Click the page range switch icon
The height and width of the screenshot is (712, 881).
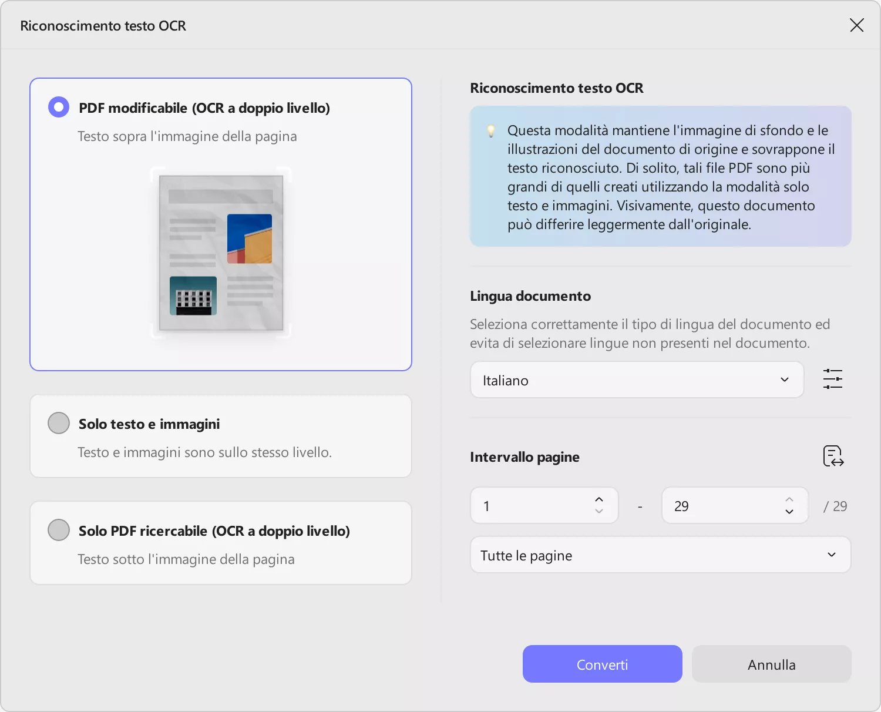click(x=833, y=456)
